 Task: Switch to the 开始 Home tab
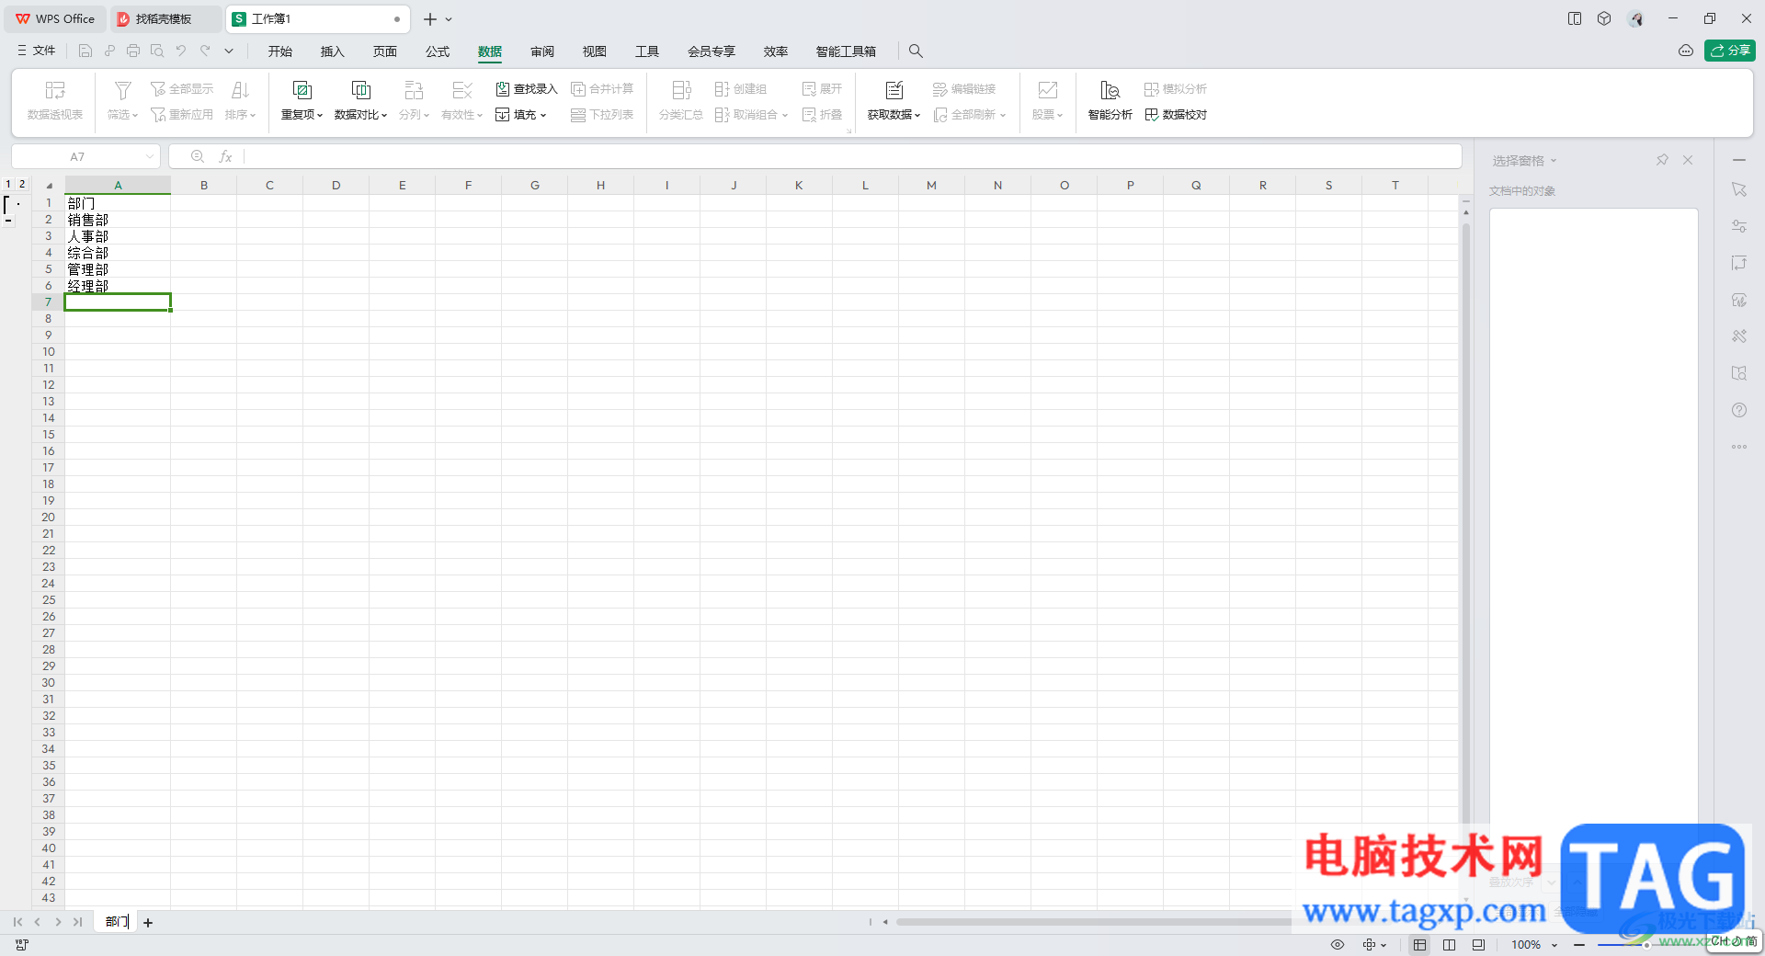(280, 51)
